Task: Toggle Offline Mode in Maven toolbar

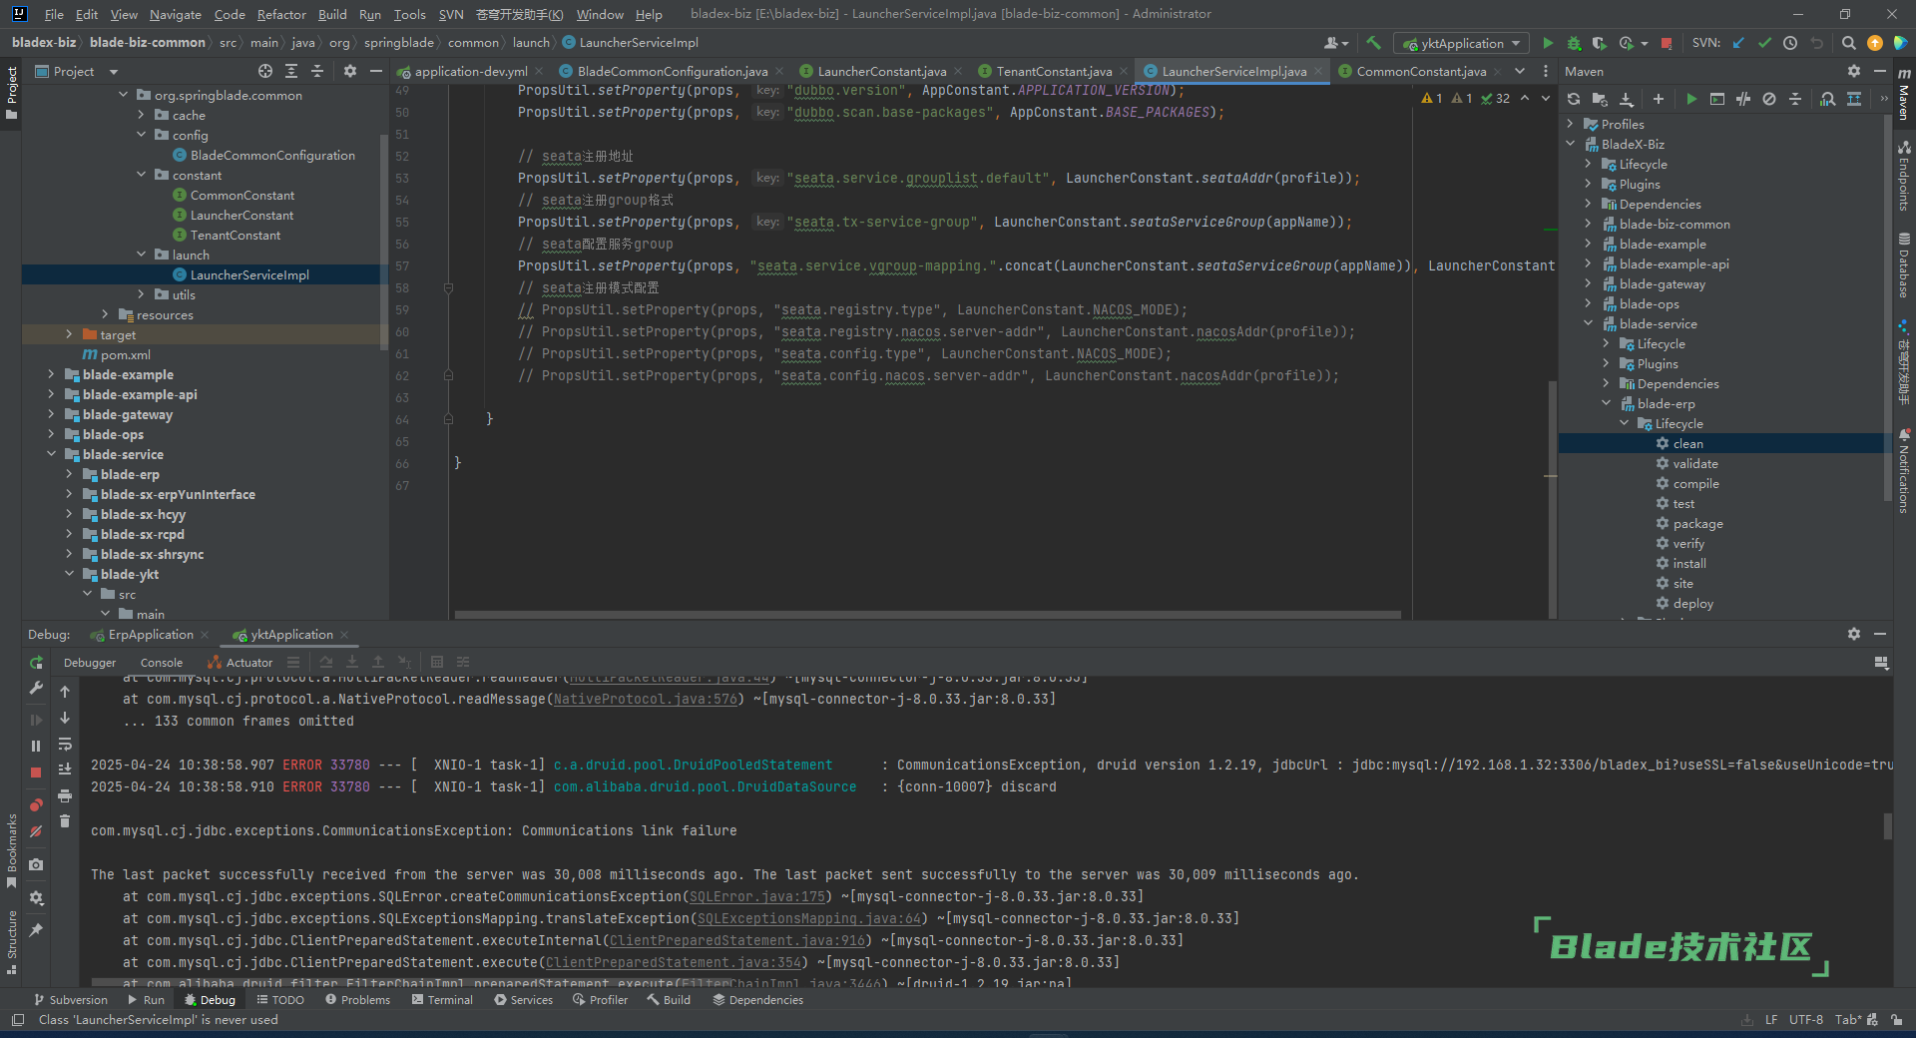Action: [1742, 99]
